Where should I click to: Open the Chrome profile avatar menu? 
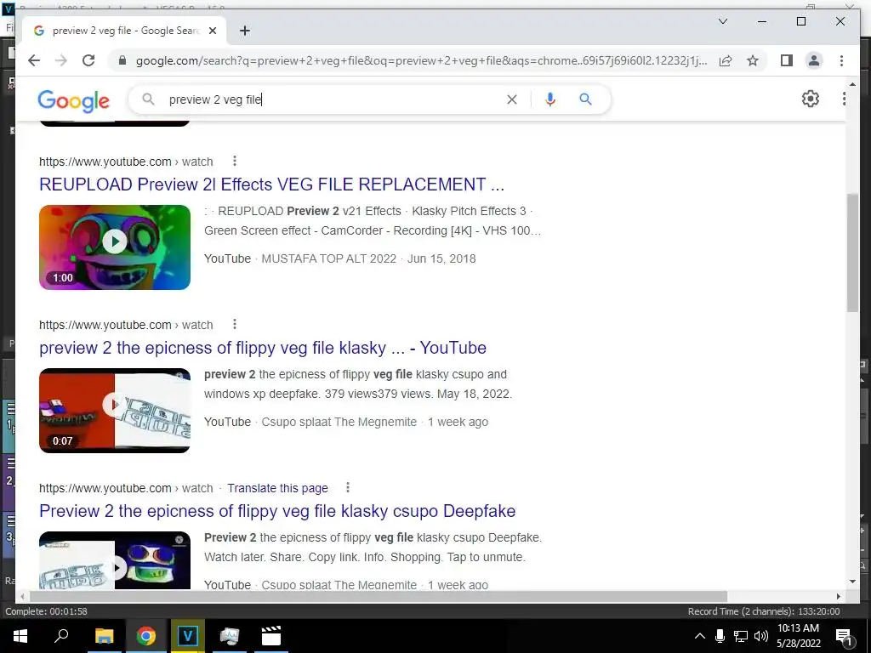click(x=814, y=60)
